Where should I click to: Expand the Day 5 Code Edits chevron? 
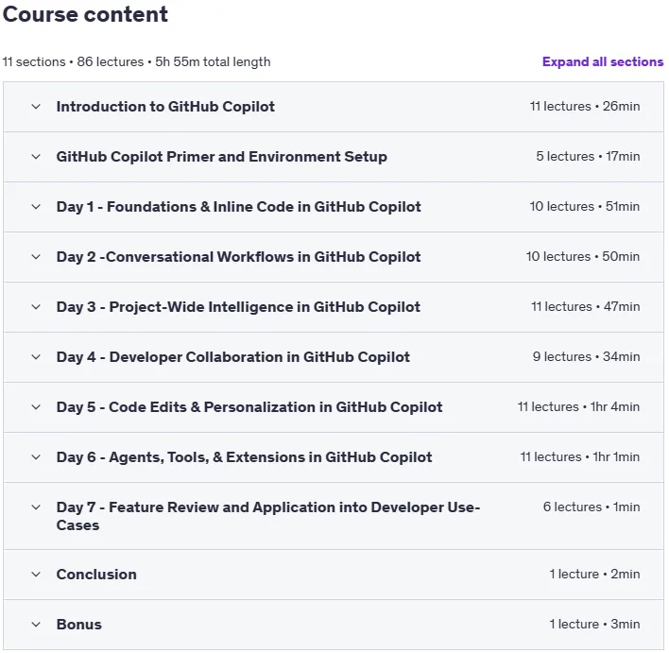coord(36,407)
